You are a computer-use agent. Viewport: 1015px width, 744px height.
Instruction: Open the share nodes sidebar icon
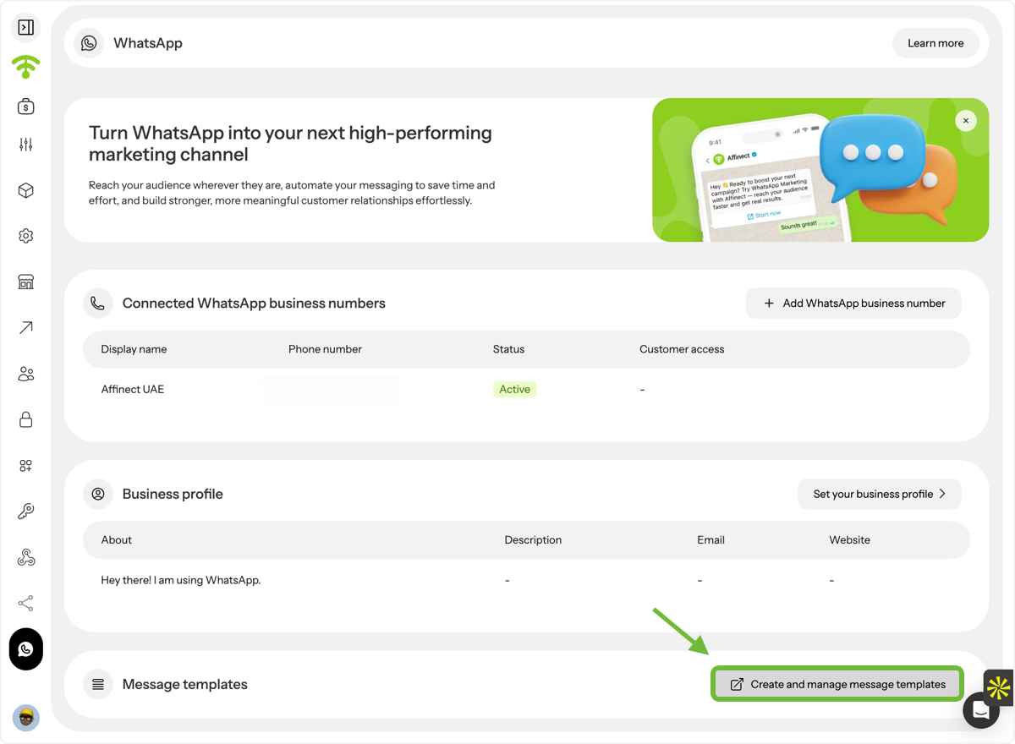tap(26, 603)
